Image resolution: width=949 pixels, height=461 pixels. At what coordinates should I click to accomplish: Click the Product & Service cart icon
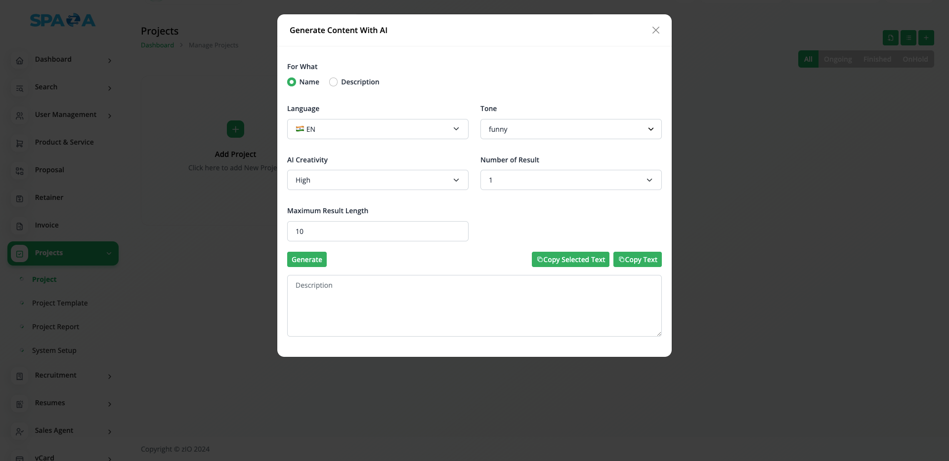pyautogui.click(x=20, y=143)
